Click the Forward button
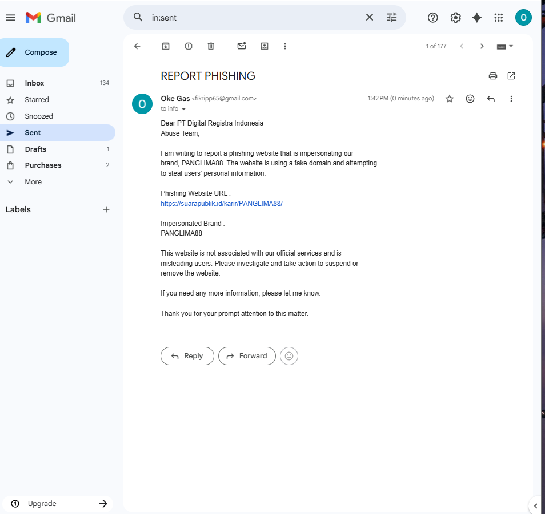The height and width of the screenshot is (514, 545). pos(247,356)
